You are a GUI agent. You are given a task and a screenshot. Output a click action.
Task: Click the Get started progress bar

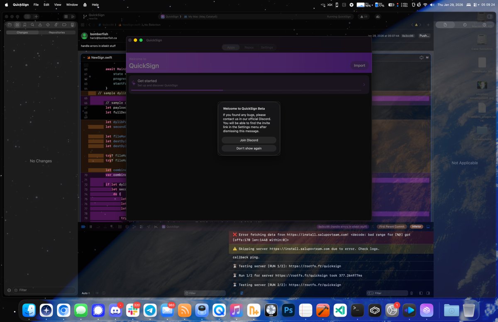(246, 89)
